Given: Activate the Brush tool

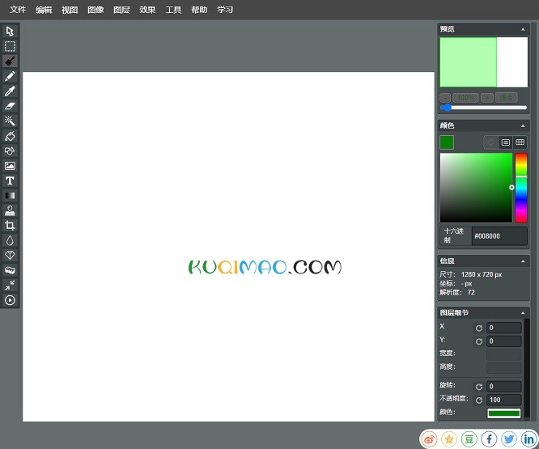Looking at the screenshot, I should 10,61.
